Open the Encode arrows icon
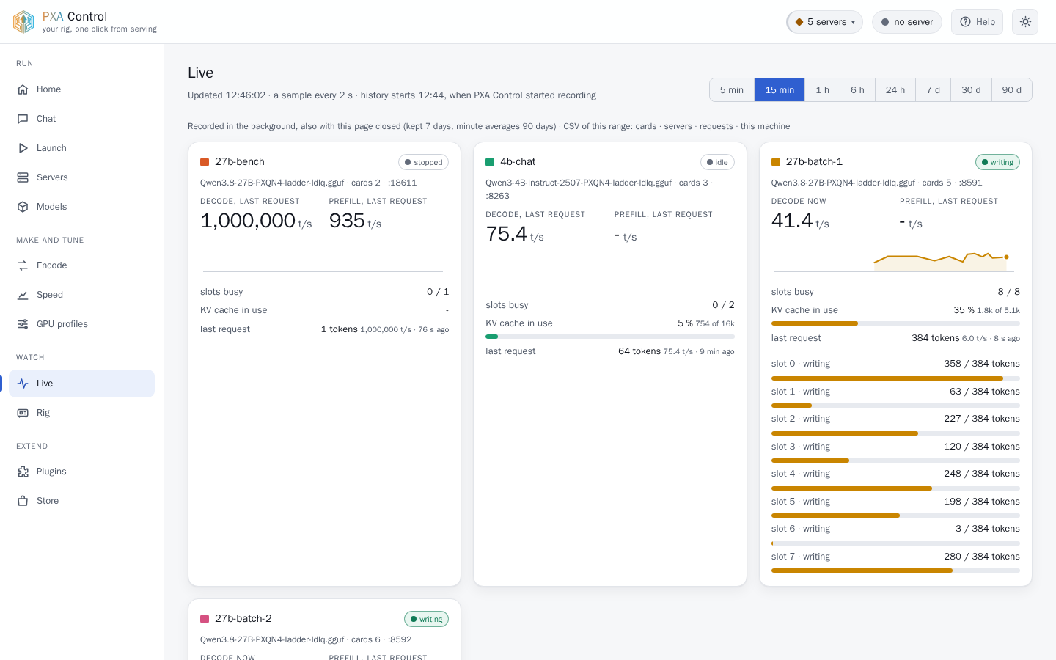1056x660 pixels. pos(23,265)
